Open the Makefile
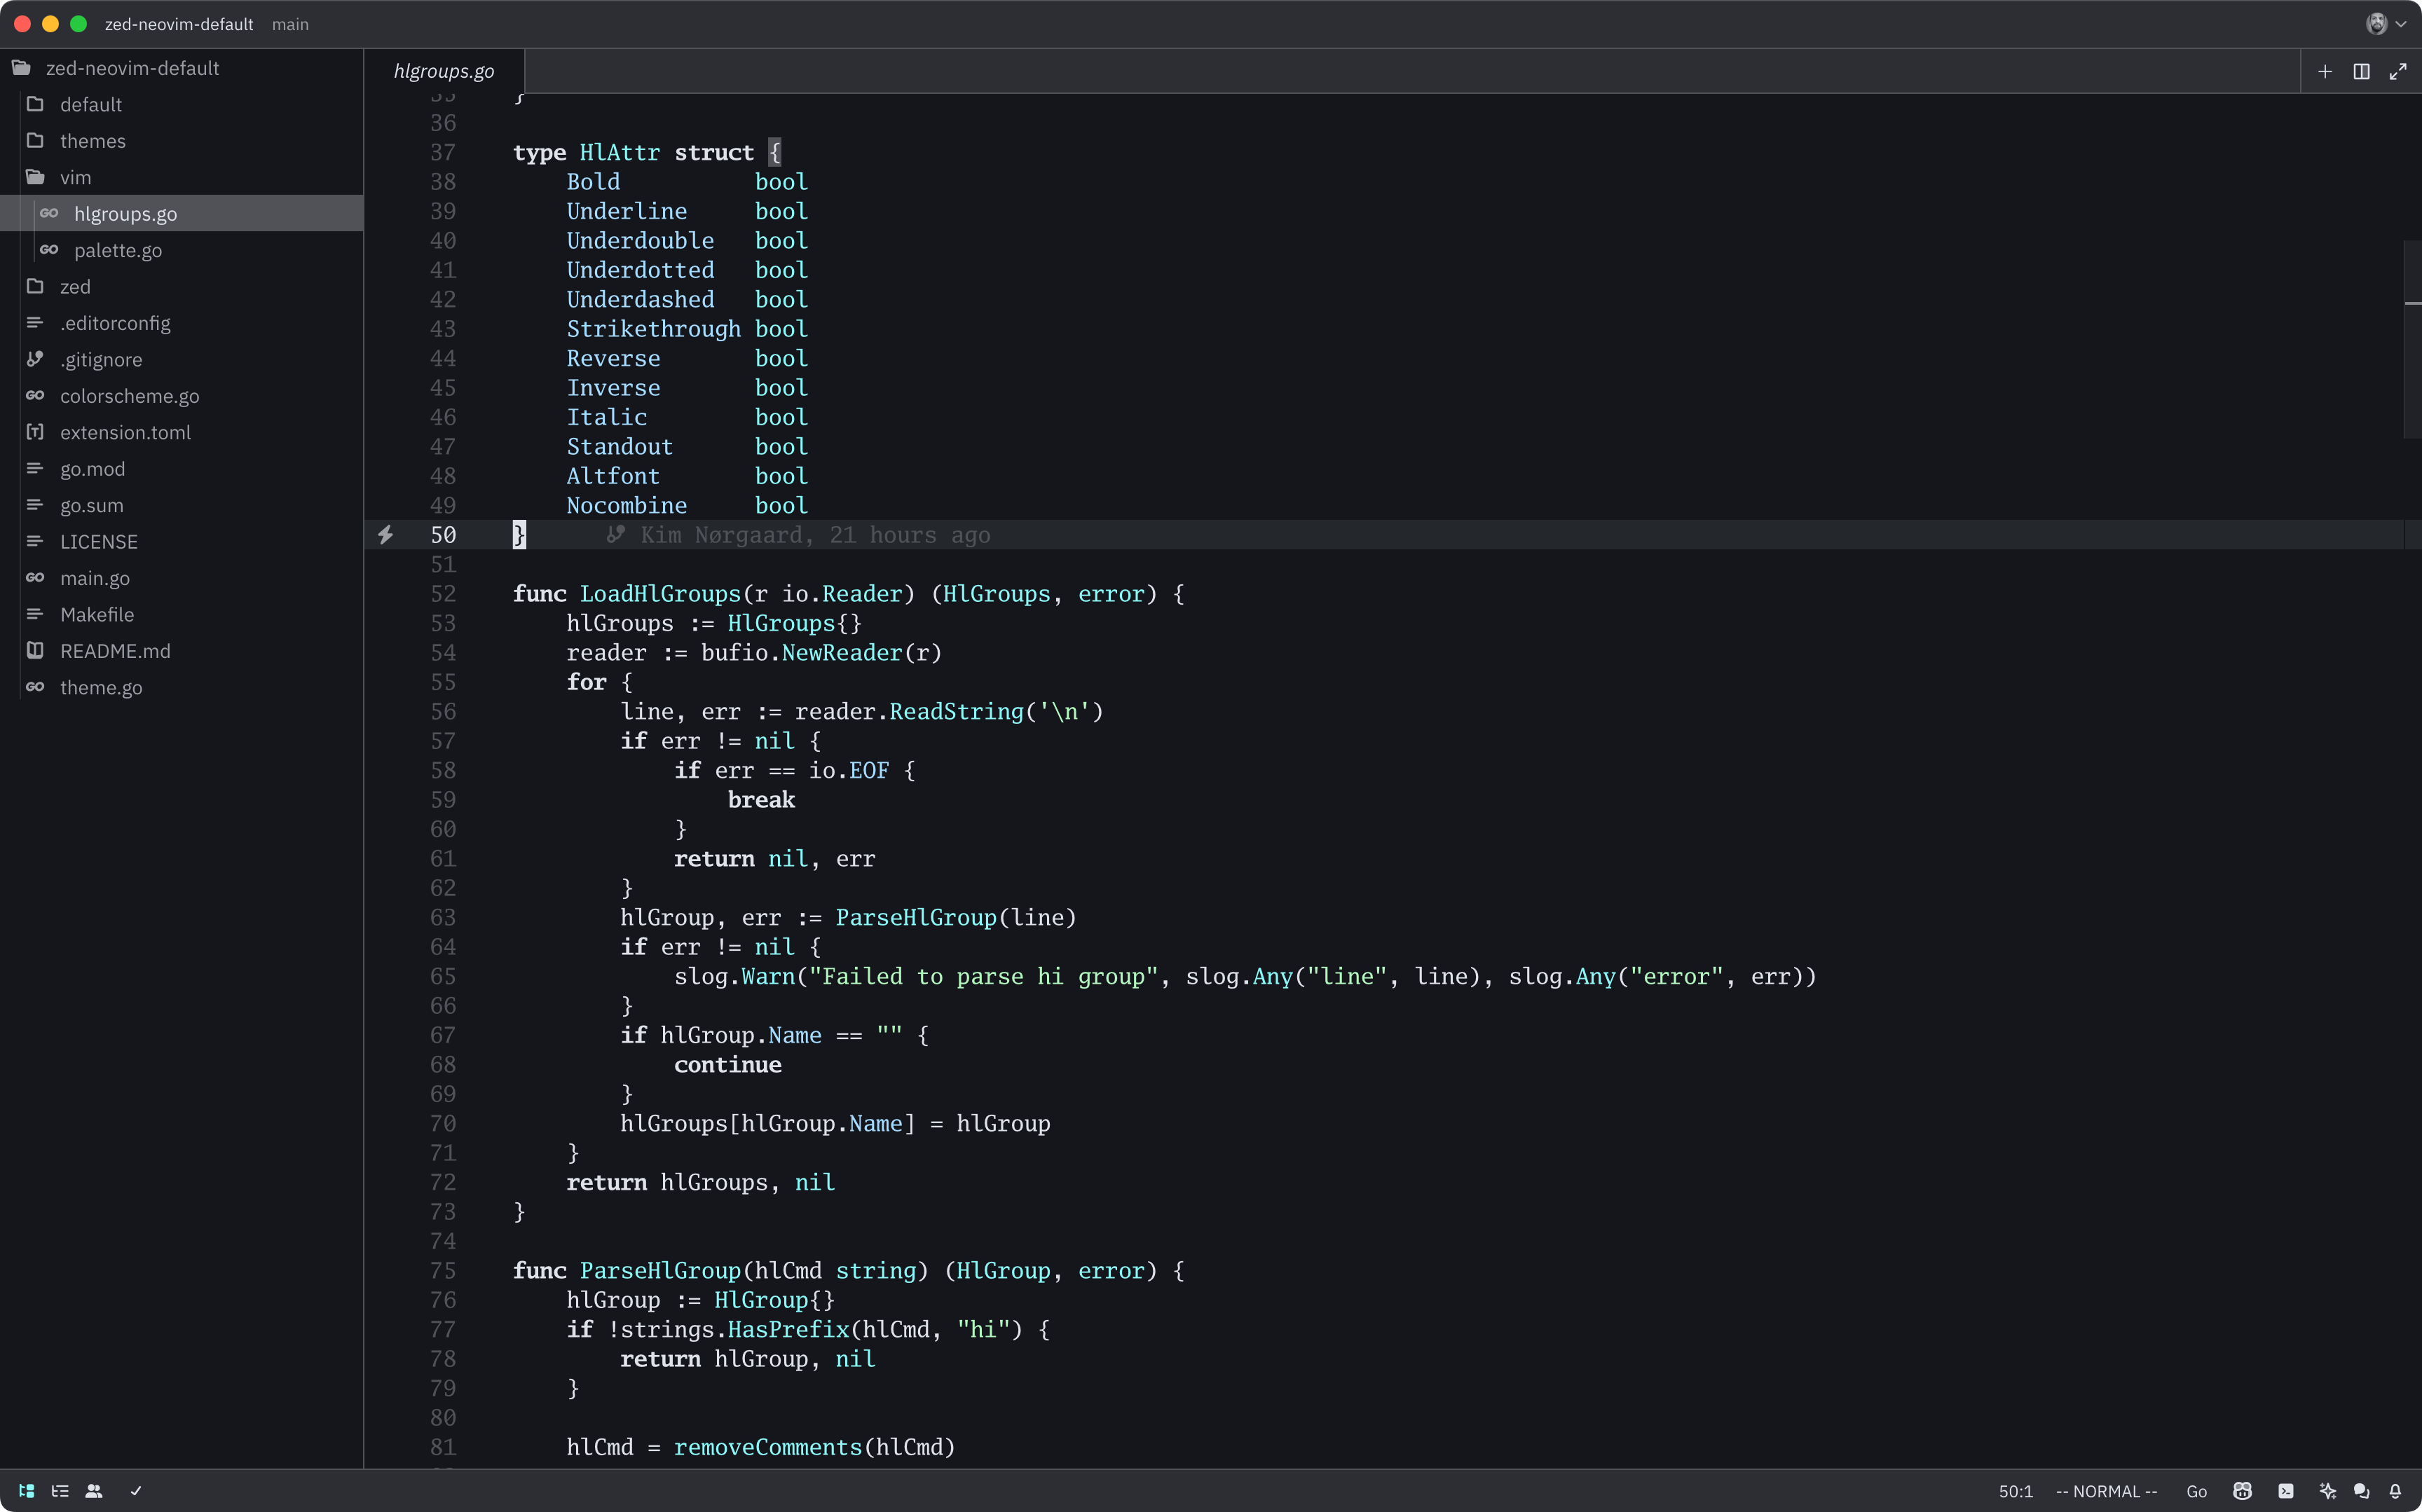 [181, 614]
